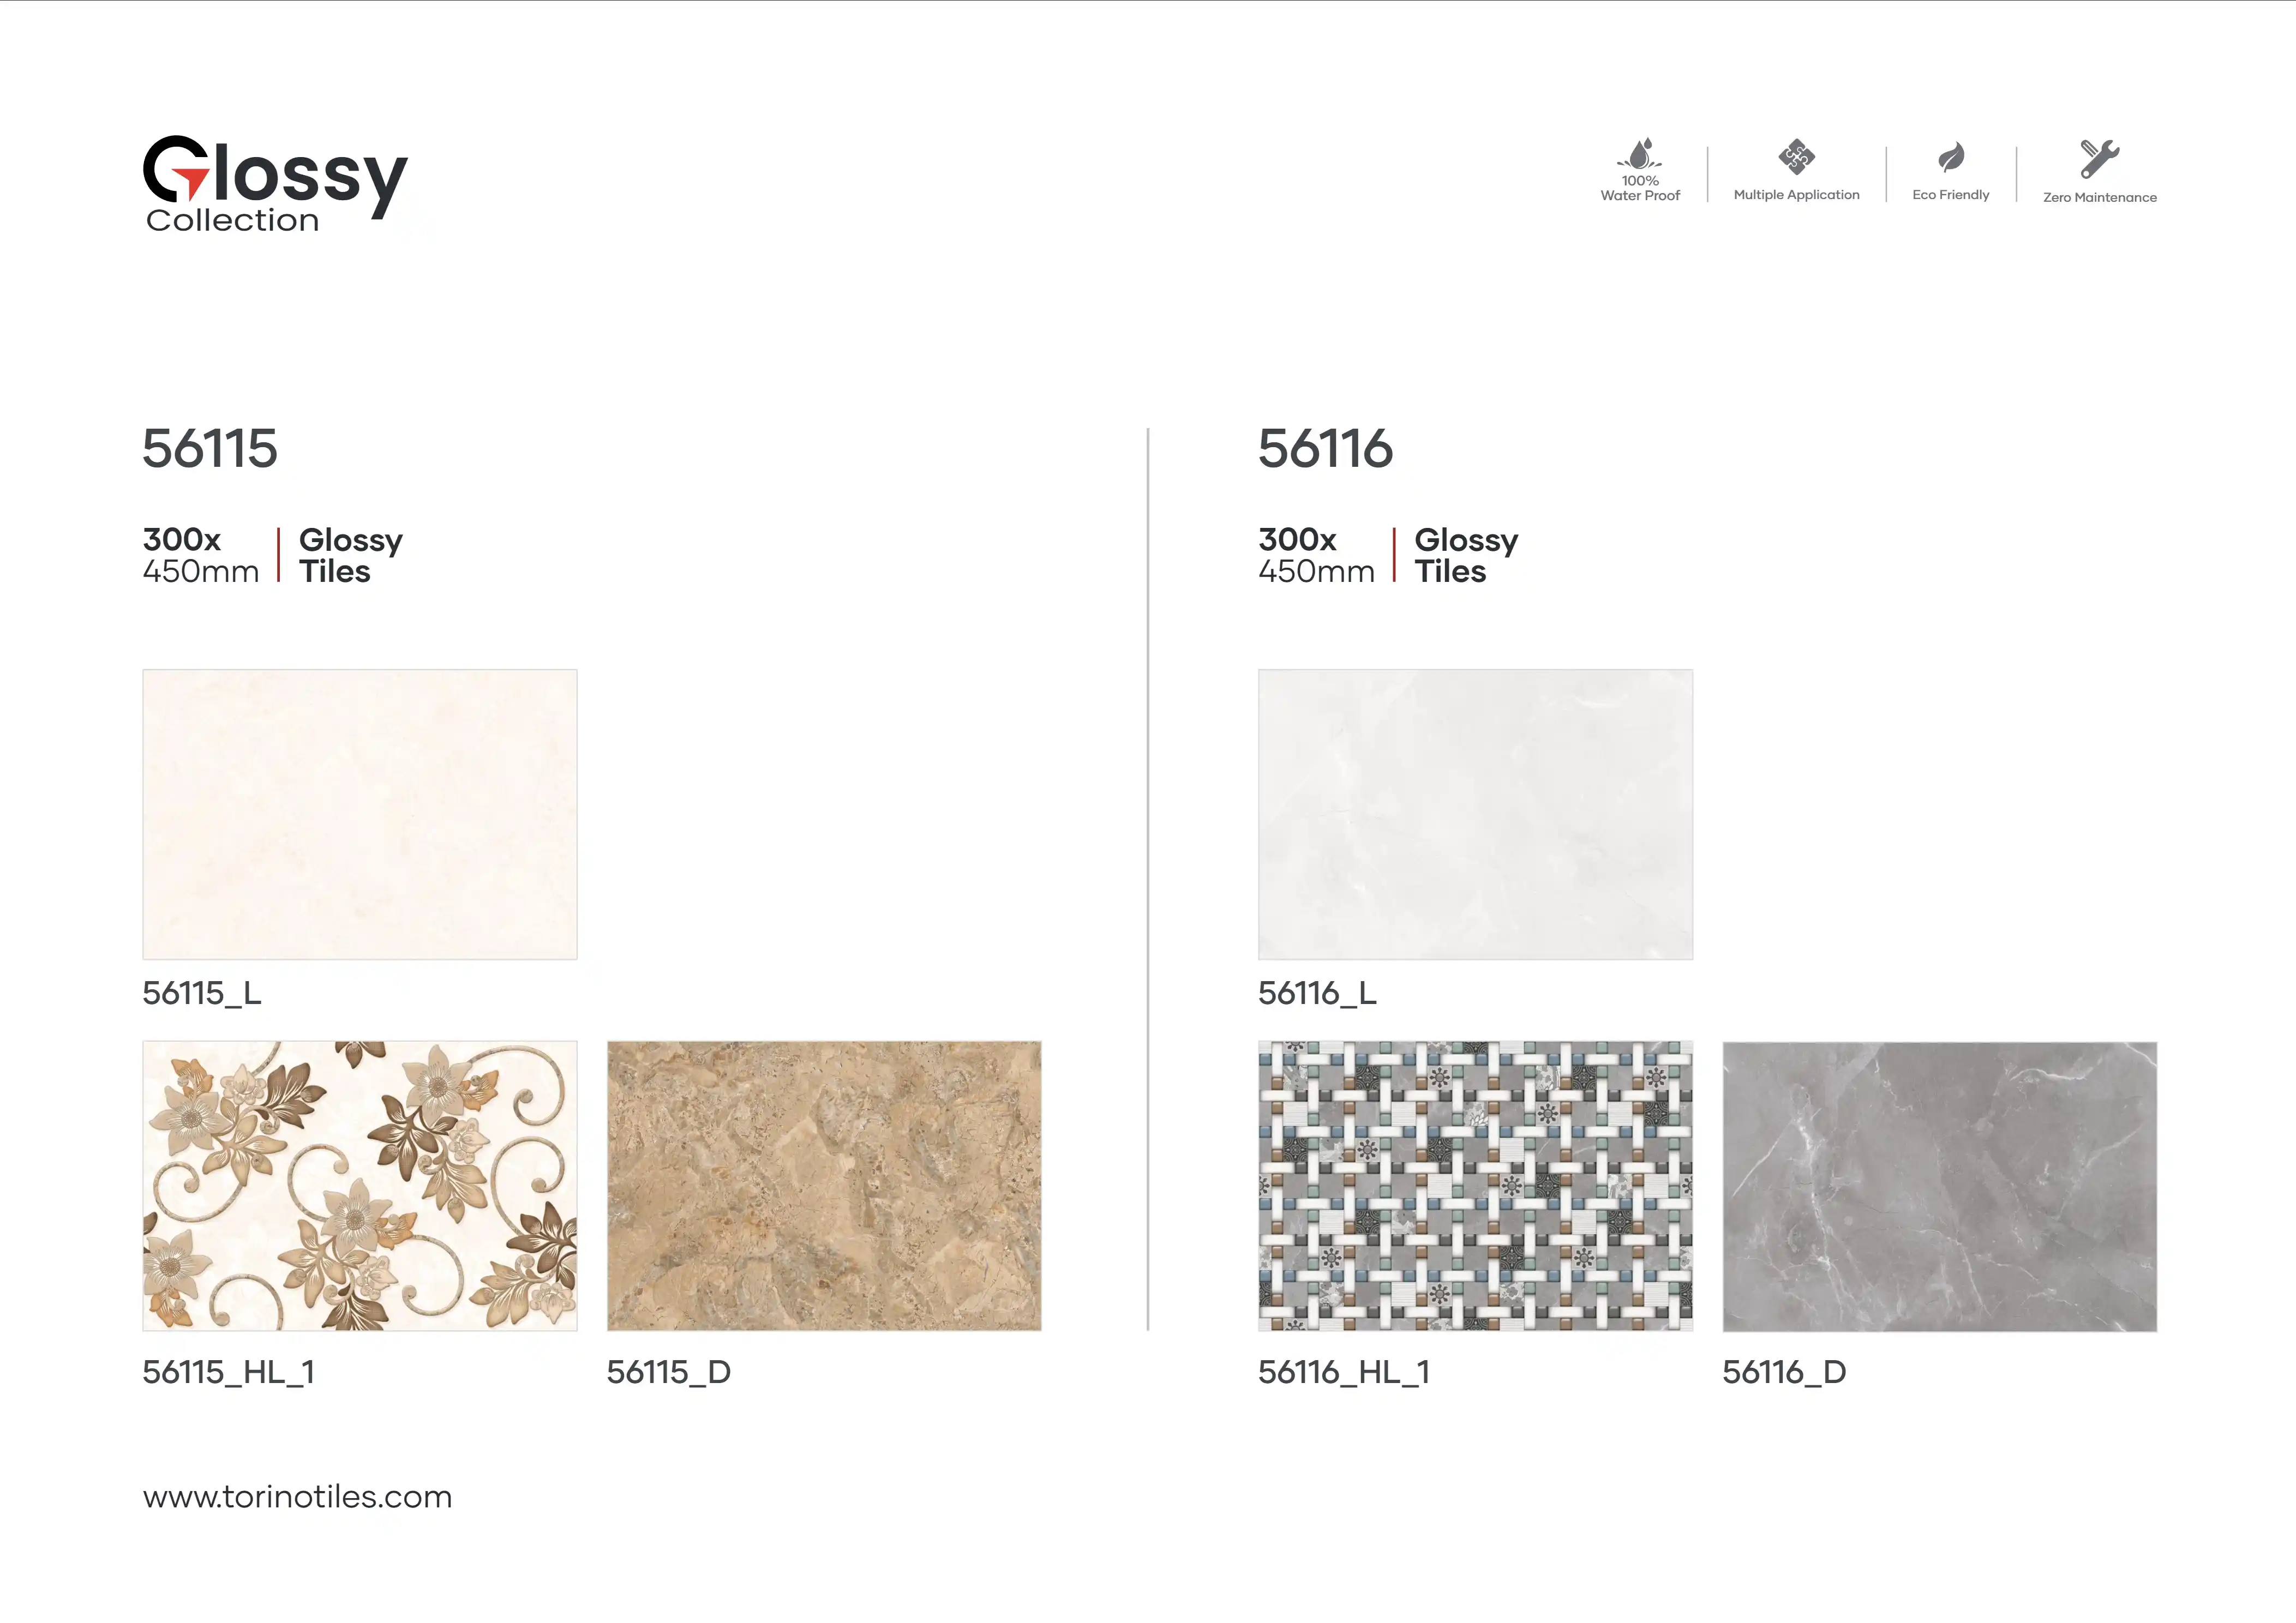
Task: Click the 56115_D caption label
Action: [668, 1372]
